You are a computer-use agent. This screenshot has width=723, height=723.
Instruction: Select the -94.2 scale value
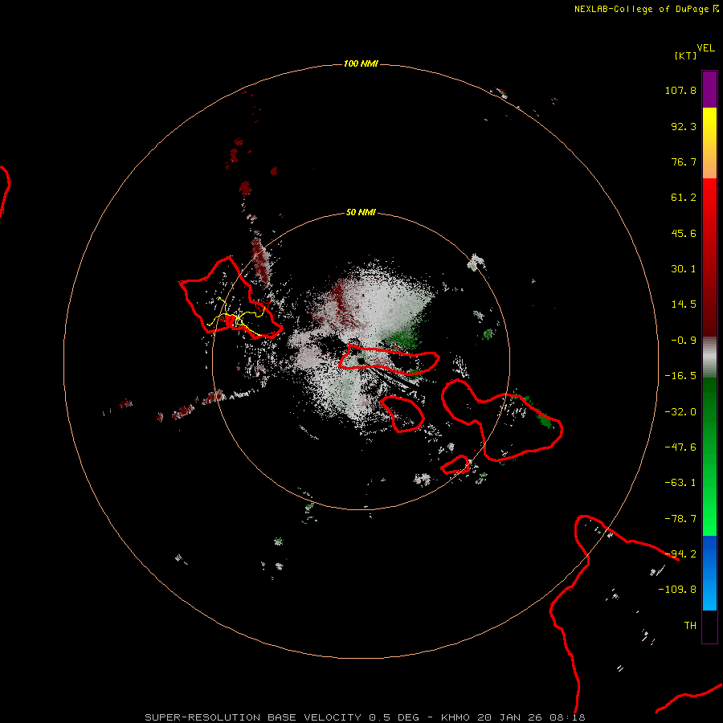pyautogui.click(x=680, y=554)
